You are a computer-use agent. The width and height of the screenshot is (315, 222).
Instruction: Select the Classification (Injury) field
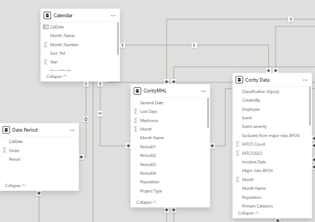click(261, 91)
